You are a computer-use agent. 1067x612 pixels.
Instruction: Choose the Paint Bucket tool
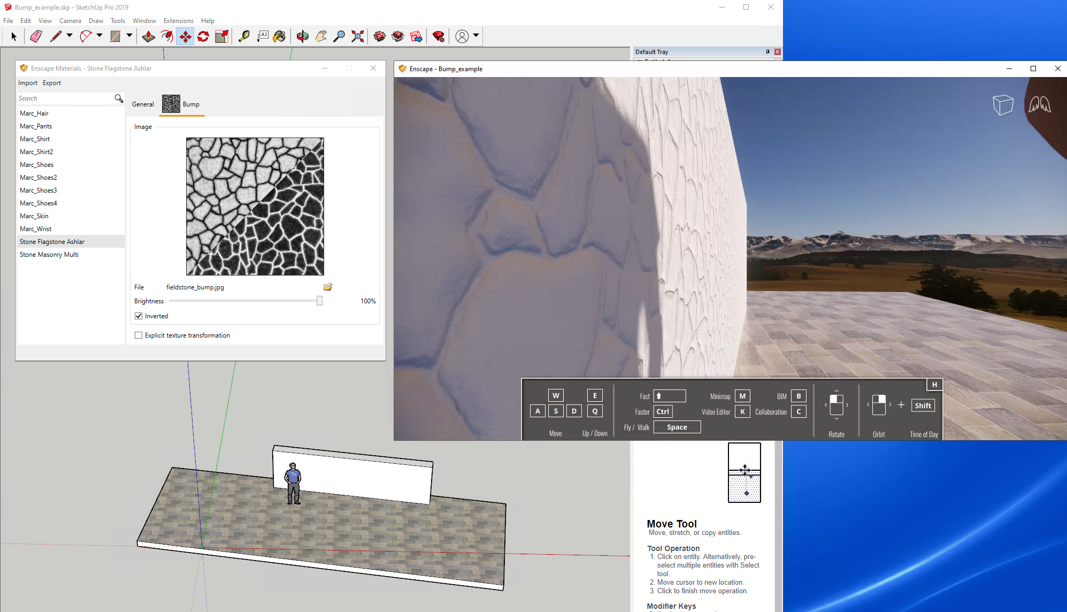coord(279,36)
